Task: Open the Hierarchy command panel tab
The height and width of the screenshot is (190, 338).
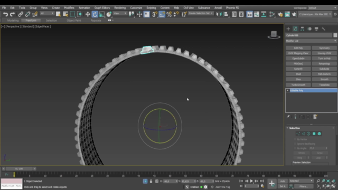Action: tap(302, 28)
